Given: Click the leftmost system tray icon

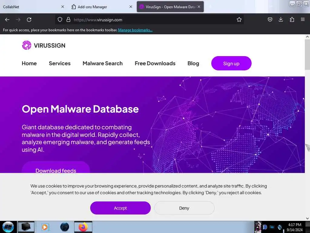Looking at the screenshot, I should tap(258, 227).
